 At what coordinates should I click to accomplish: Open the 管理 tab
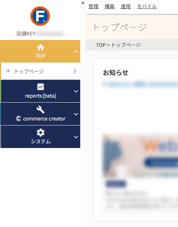(93, 6)
